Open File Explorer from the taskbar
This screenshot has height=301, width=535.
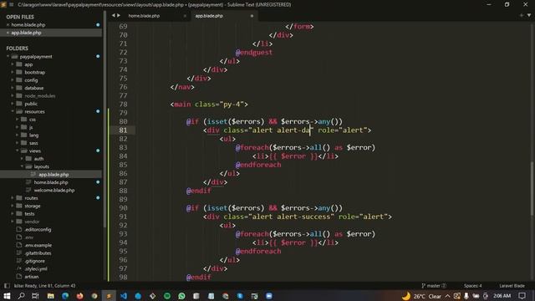(50, 295)
